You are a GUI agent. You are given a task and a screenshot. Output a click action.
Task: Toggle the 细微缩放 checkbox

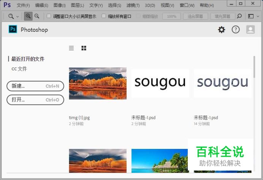coord(138,16)
